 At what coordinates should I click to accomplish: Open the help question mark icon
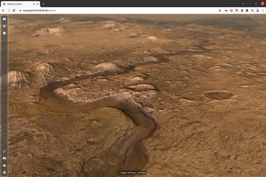[x=4, y=165]
